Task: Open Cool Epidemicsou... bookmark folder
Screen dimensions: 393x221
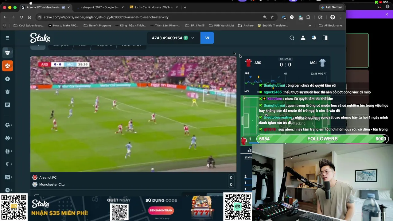Action: [29, 25]
